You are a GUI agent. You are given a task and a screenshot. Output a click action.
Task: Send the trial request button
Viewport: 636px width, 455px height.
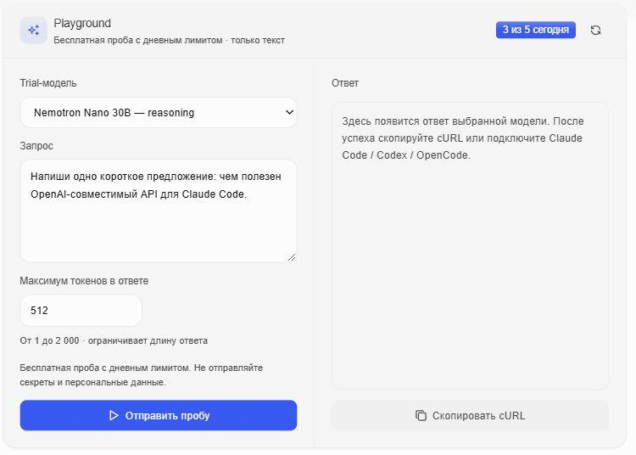[159, 415]
